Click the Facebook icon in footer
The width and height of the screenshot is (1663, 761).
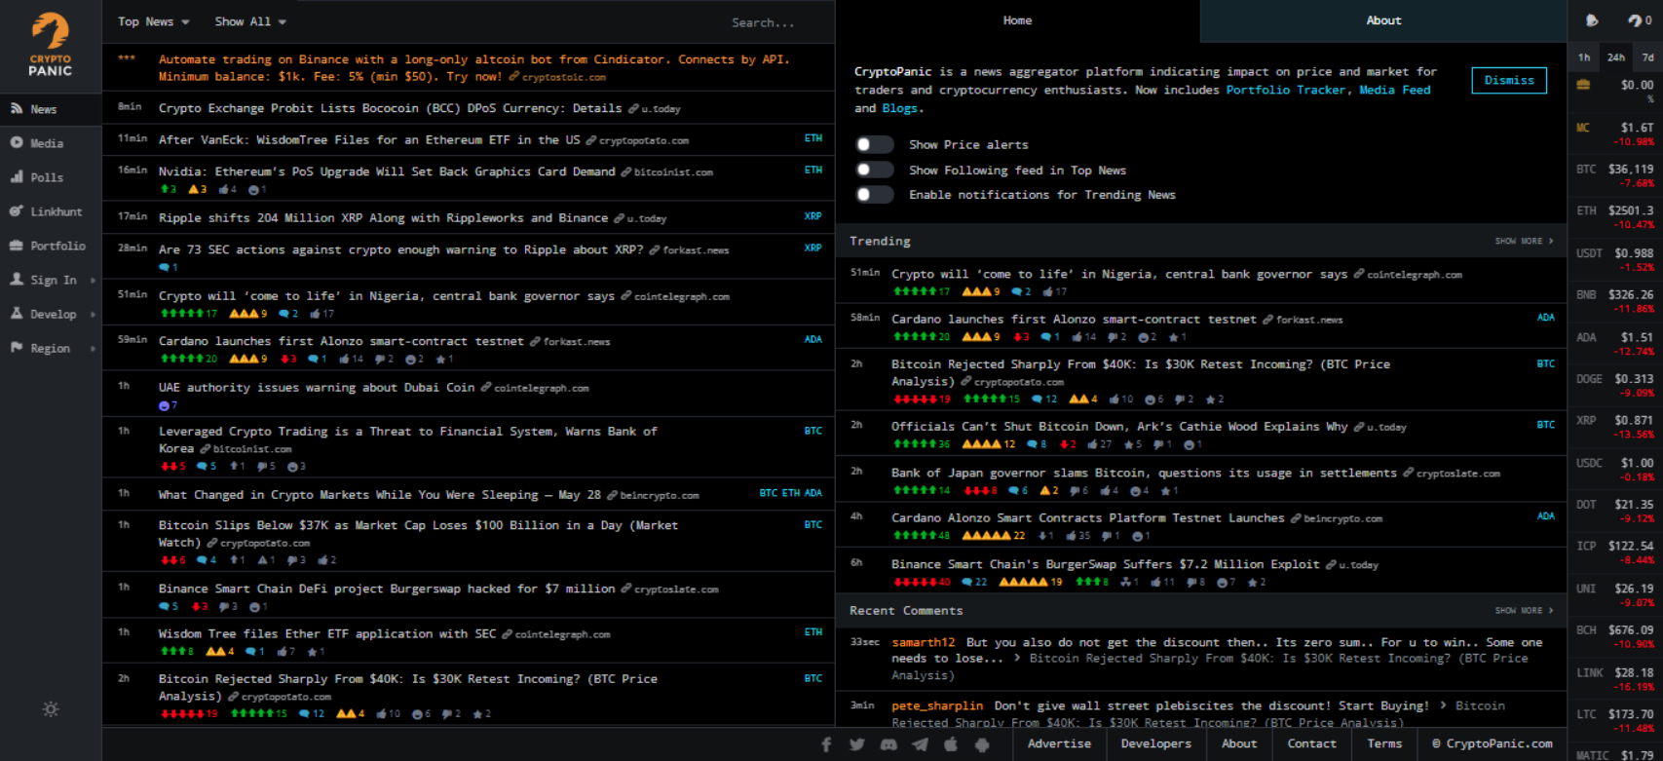tap(826, 744)
